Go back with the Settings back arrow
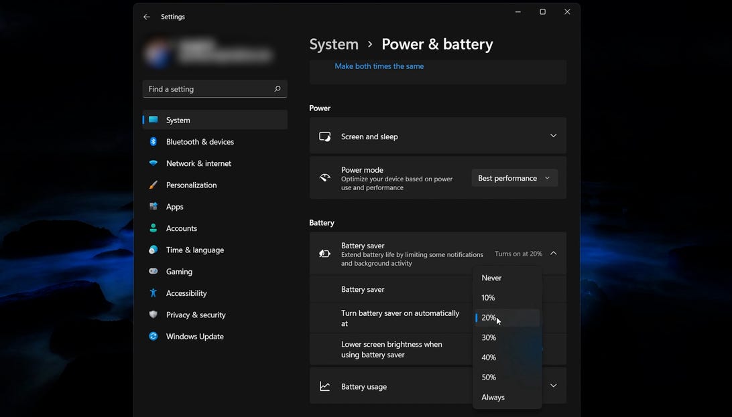Viewport: 732px width, 417px height. tap(147, 17)
